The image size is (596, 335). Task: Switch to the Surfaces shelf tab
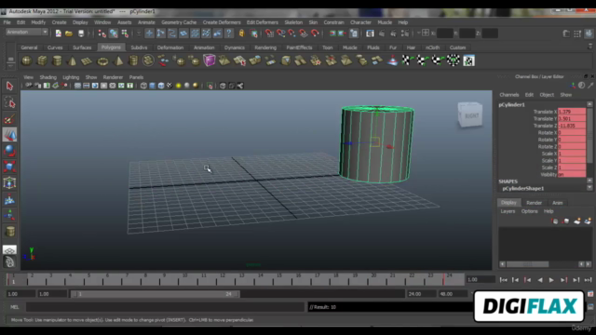point(82,47)
